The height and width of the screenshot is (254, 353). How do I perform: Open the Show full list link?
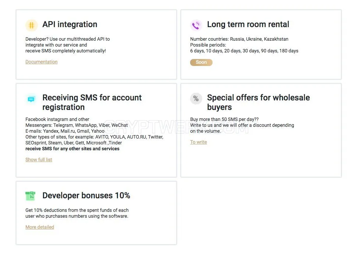(39, 159)
